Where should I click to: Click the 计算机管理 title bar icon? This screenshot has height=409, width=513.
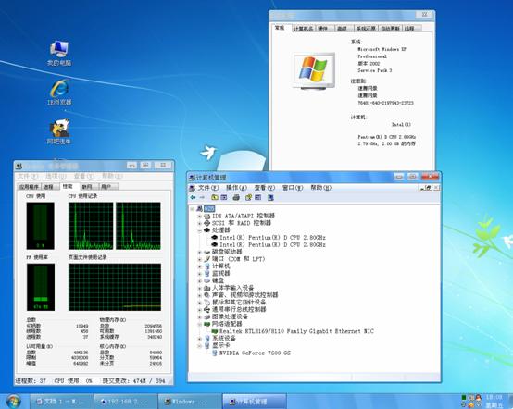point(192,178)
